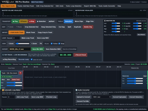Screen dimensions: 148x111
Task: Open the Tools: Audio Converter menu item
Action: (x=107, y=6)
